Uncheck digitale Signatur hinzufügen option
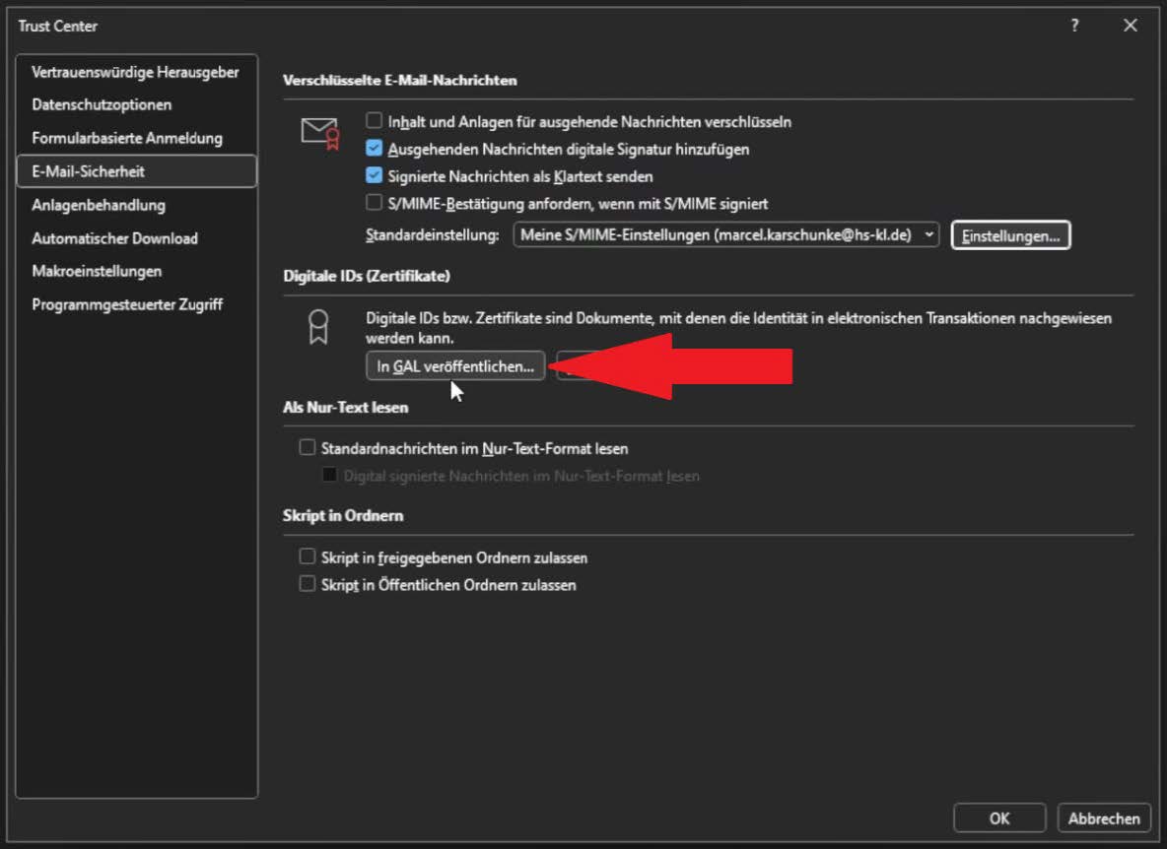Screen dimensions: 1167x849 (375, 148)
